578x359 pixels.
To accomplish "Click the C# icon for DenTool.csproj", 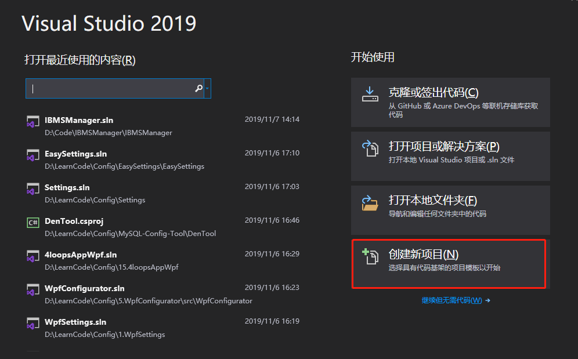I will tap(33, 222).
